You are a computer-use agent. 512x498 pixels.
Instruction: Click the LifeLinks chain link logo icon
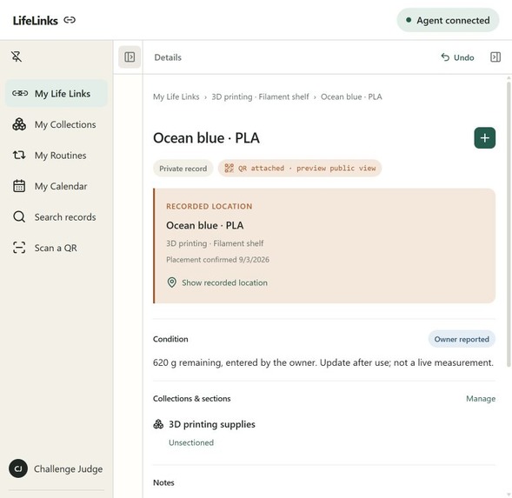[x=70, y=20]
